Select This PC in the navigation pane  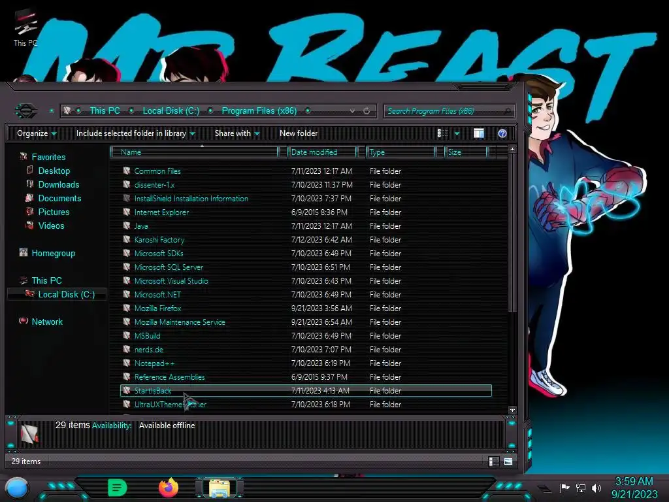tap(47, 280)
